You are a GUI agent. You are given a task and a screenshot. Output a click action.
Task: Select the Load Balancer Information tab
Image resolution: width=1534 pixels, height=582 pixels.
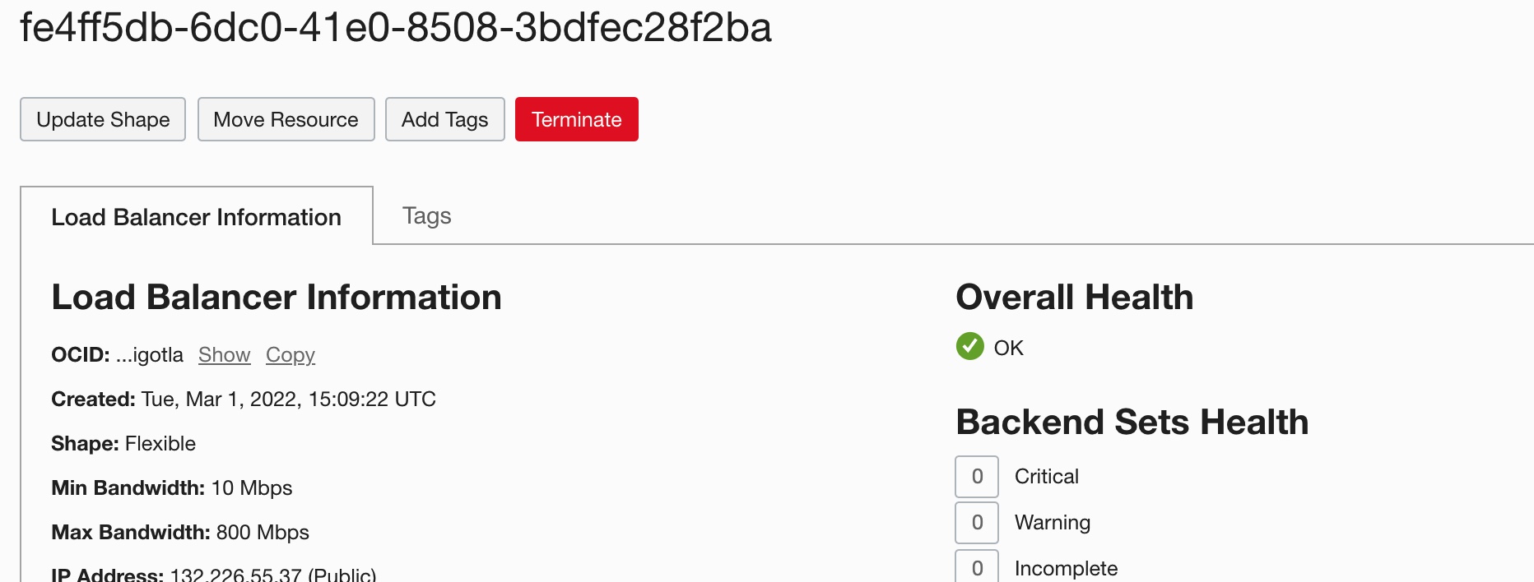point(196,216)
